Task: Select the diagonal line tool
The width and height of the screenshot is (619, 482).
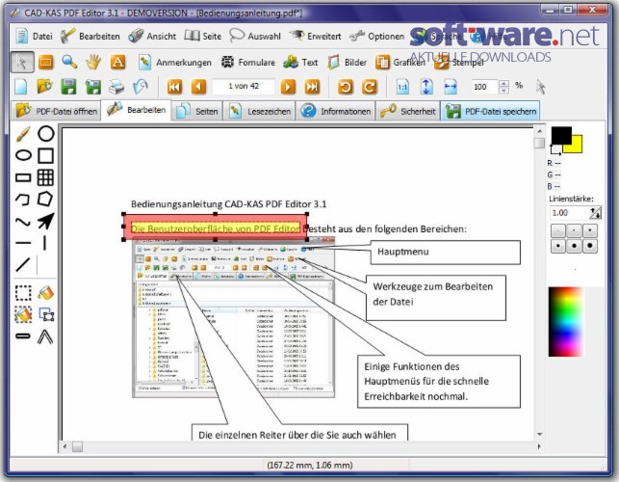Action: (x=23, y=264)
